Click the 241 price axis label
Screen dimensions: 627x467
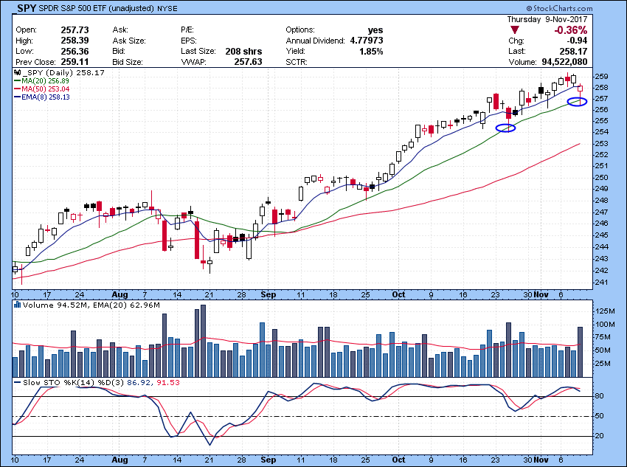click(x=602, y=283)
